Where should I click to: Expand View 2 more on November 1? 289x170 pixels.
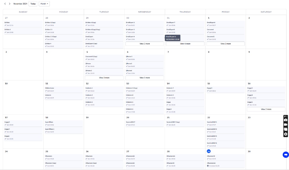[x=226, y=44]
